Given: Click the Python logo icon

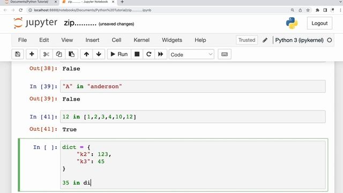Looking at the screenshot, I should (292, 23).
